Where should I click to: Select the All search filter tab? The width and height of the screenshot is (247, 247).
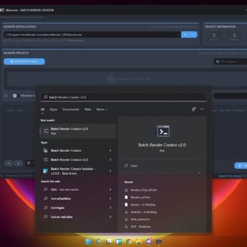[43, 109]
